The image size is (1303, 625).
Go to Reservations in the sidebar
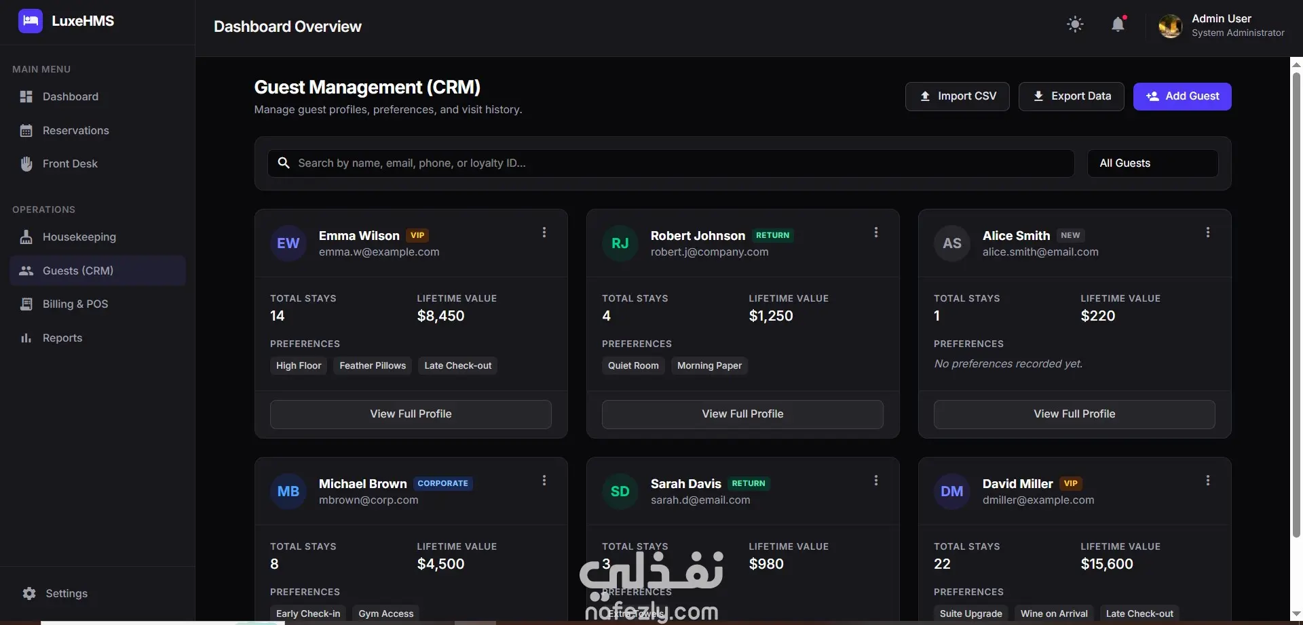(x=98, y=130)
